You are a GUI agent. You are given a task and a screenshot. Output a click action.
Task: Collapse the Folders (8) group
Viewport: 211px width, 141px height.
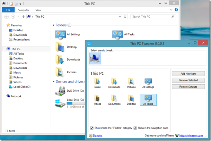click(x=53, y=25)
